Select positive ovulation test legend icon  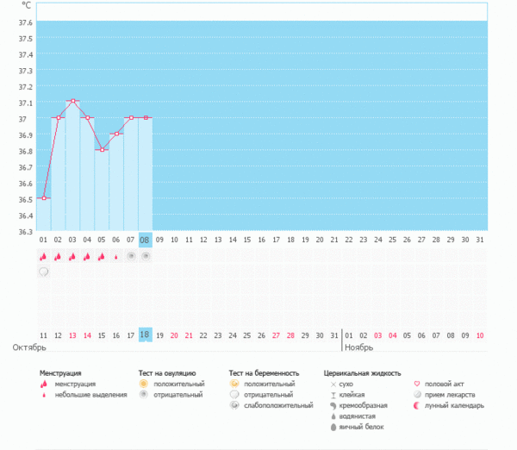(x=144, y=384)
